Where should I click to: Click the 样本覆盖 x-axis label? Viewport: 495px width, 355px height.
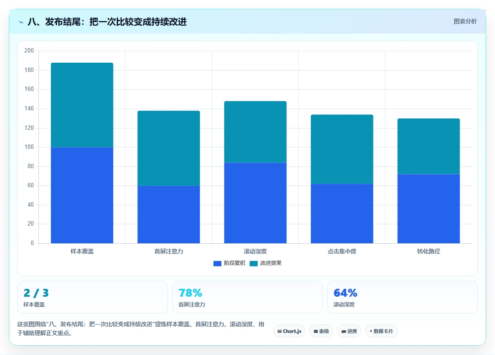pyautogui.click(x=82, y=252)
